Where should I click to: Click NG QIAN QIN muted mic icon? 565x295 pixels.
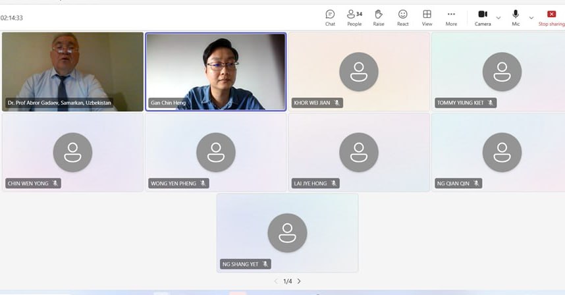pyautogui.click(x=476, y=183)
